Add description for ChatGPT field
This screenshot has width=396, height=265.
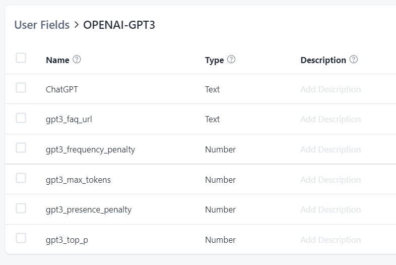(x=331, y=89)
